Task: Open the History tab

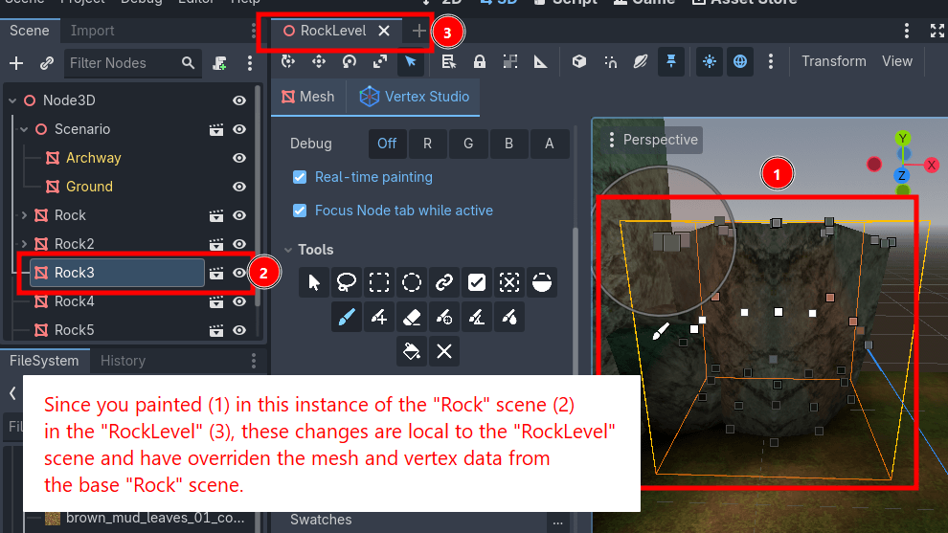Action: [123, 361]
